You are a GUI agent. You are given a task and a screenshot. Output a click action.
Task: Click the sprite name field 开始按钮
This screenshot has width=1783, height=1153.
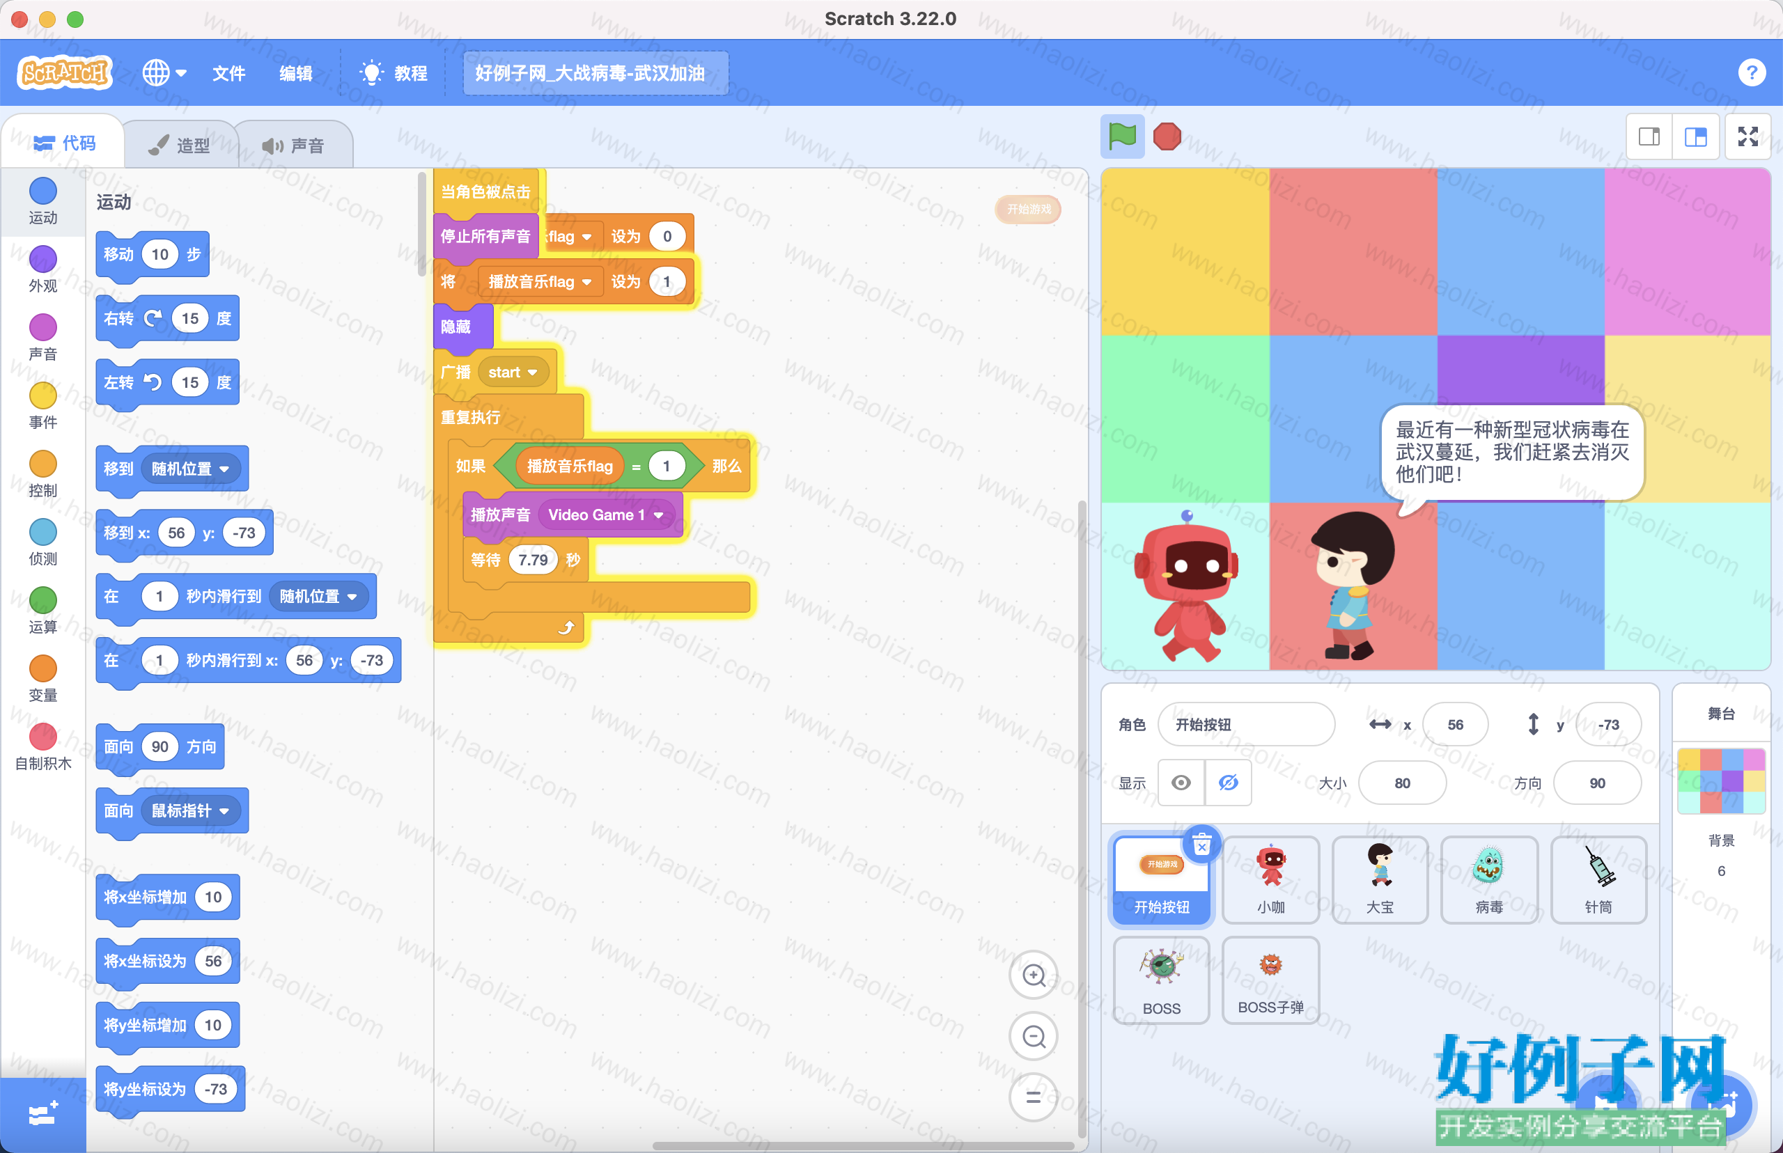[1246, 724]
